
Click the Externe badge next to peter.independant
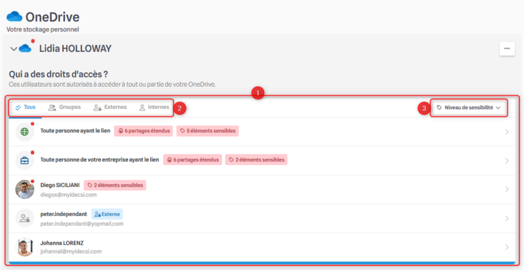(107, 214)
